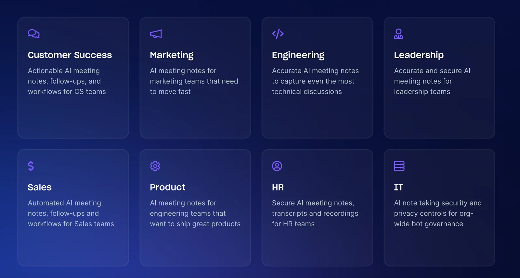Click the code brackets Engineering icon

point(278,34)
